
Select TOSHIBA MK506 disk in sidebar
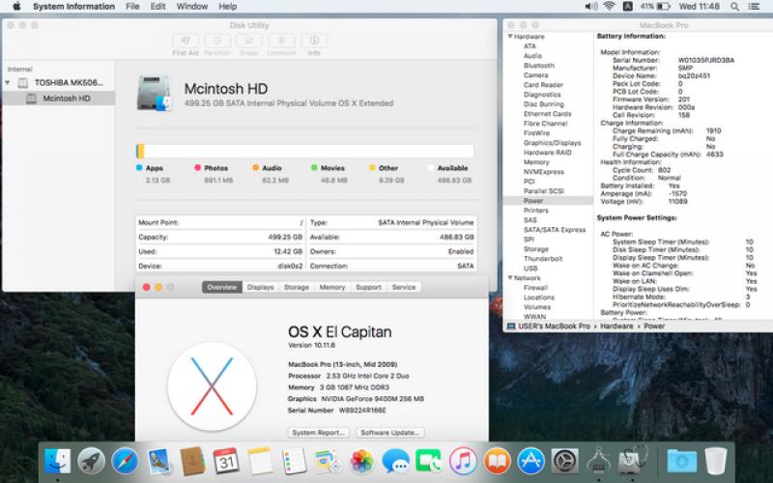59,82
